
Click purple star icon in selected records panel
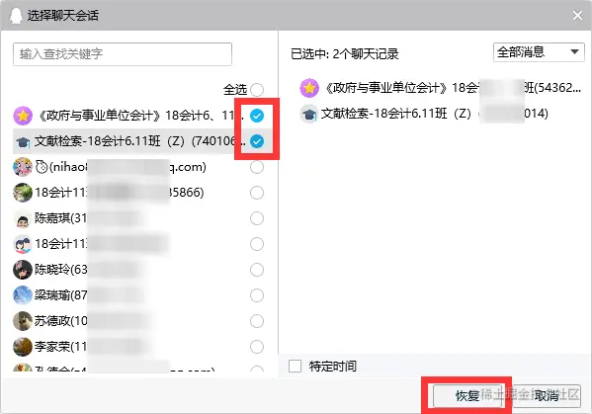[x=309, y=88]
